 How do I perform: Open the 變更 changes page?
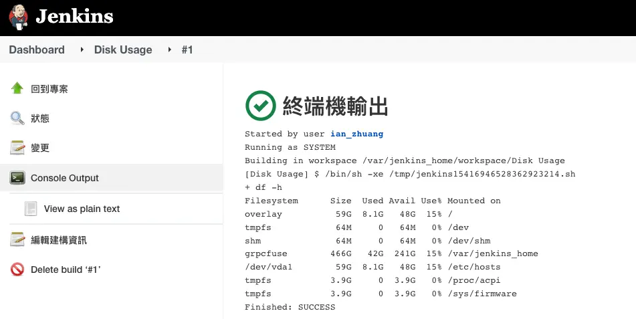pos(40,148)
